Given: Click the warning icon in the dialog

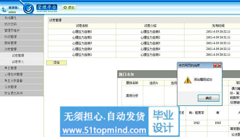Looking at the screenshot, I should (188, 80).
